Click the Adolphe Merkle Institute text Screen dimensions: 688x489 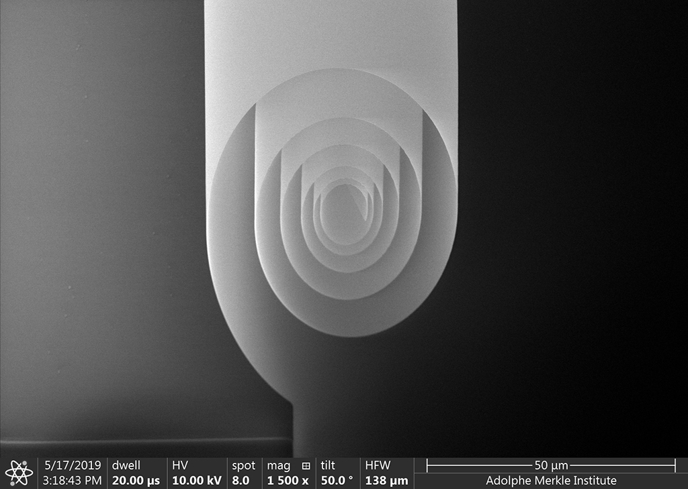point(551,480)
